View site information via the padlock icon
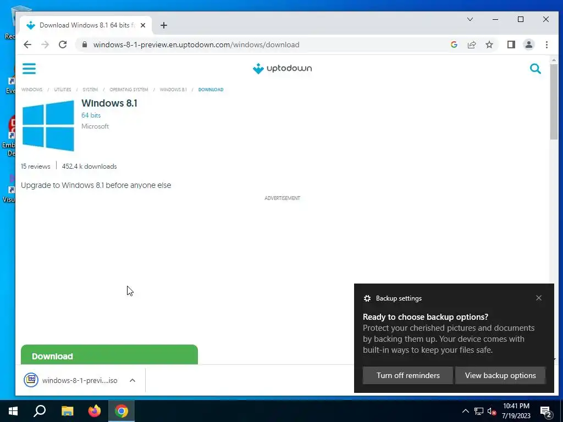The height and width of the screenshot is (422, 563). coord(85,45)
